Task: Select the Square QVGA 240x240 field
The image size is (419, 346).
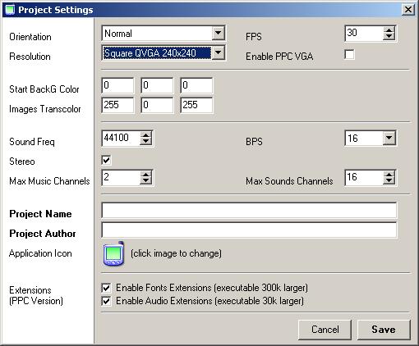Action: point(157,52)
